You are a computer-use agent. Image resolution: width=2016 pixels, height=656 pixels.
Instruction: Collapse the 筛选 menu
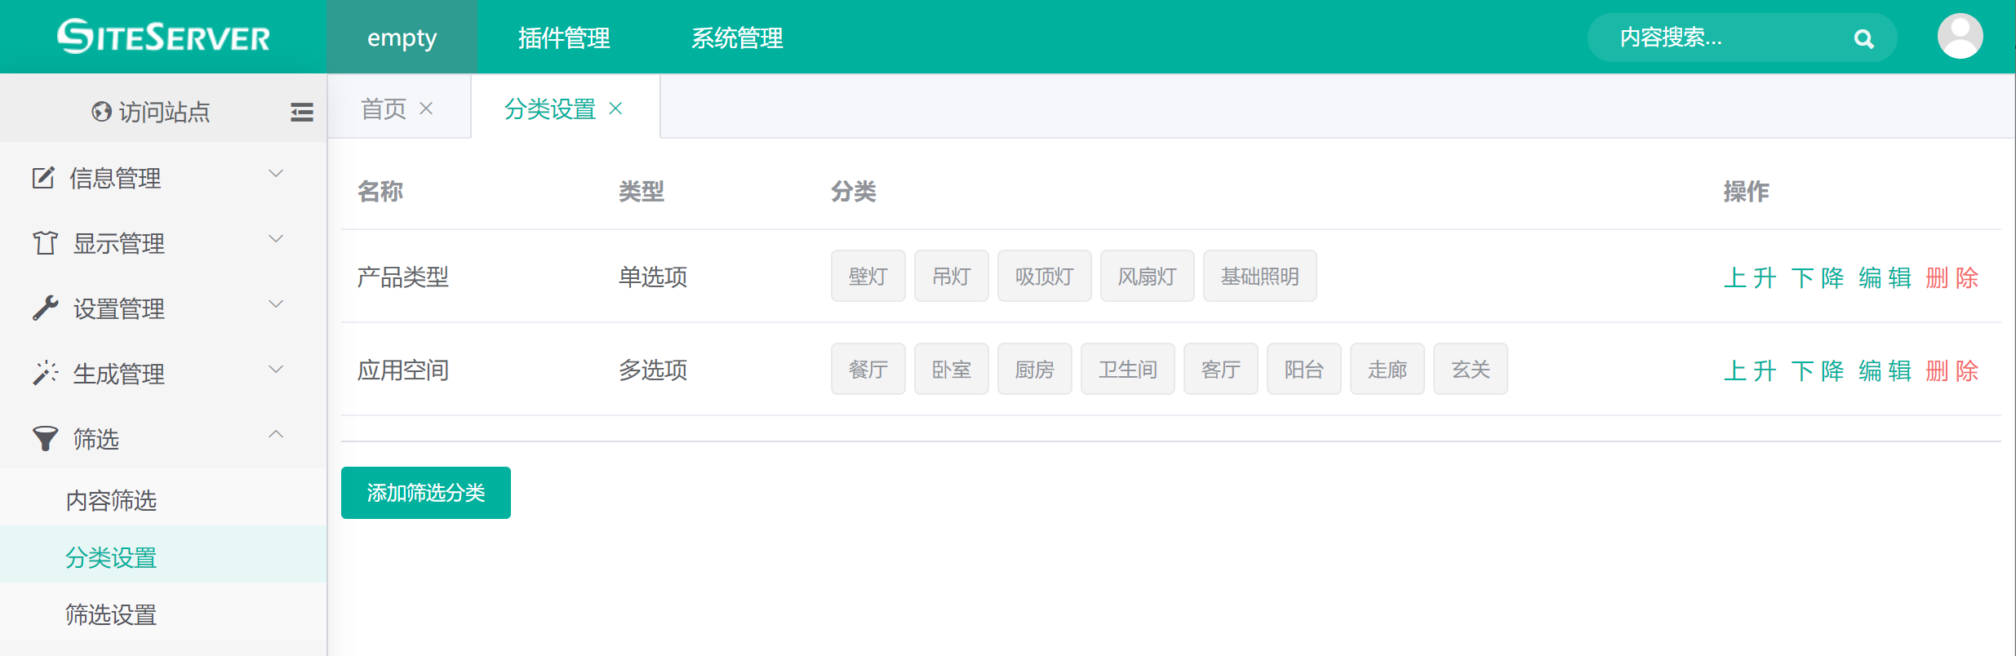[96, 438]
